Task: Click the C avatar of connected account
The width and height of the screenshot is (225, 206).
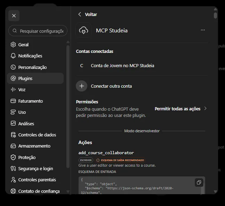Action: 82,66
